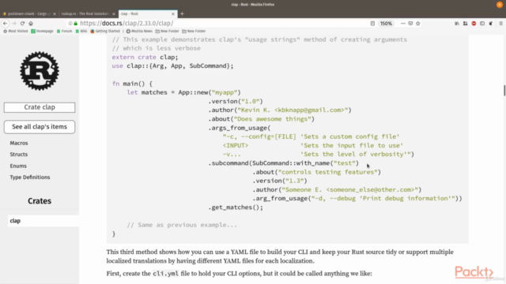Click the '.version("1.3")' code line

(280, 181)
